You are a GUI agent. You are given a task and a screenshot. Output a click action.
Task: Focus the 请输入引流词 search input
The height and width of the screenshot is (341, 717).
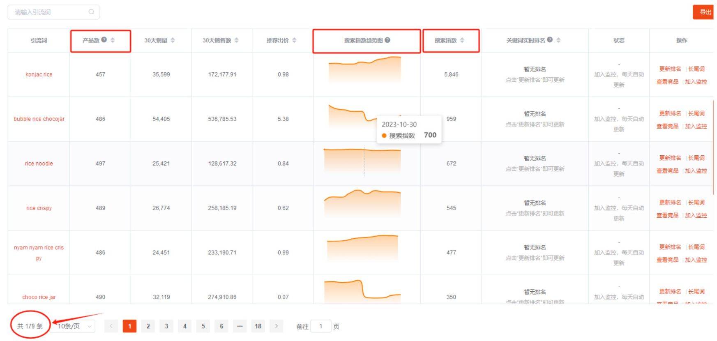[49, 12]
